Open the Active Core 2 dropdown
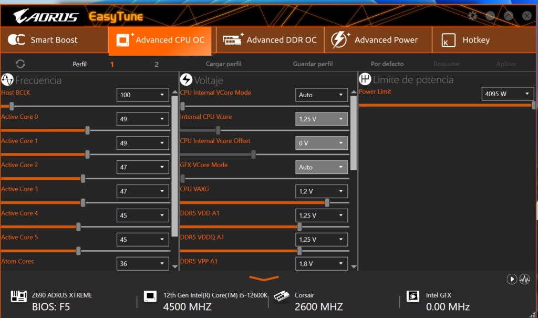The width and height of the screenshot is (538, 318). coord(143,167)
